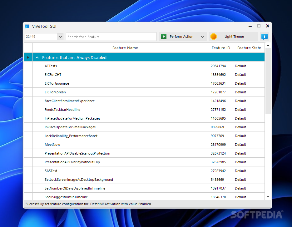Click feature ID 27371152
The width and height of the screenshot is (292, 227).
[x=218, y=110]
